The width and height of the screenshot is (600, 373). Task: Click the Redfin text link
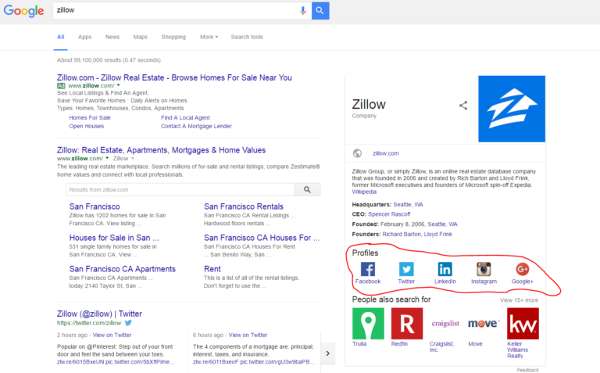[x=399, y=344]
